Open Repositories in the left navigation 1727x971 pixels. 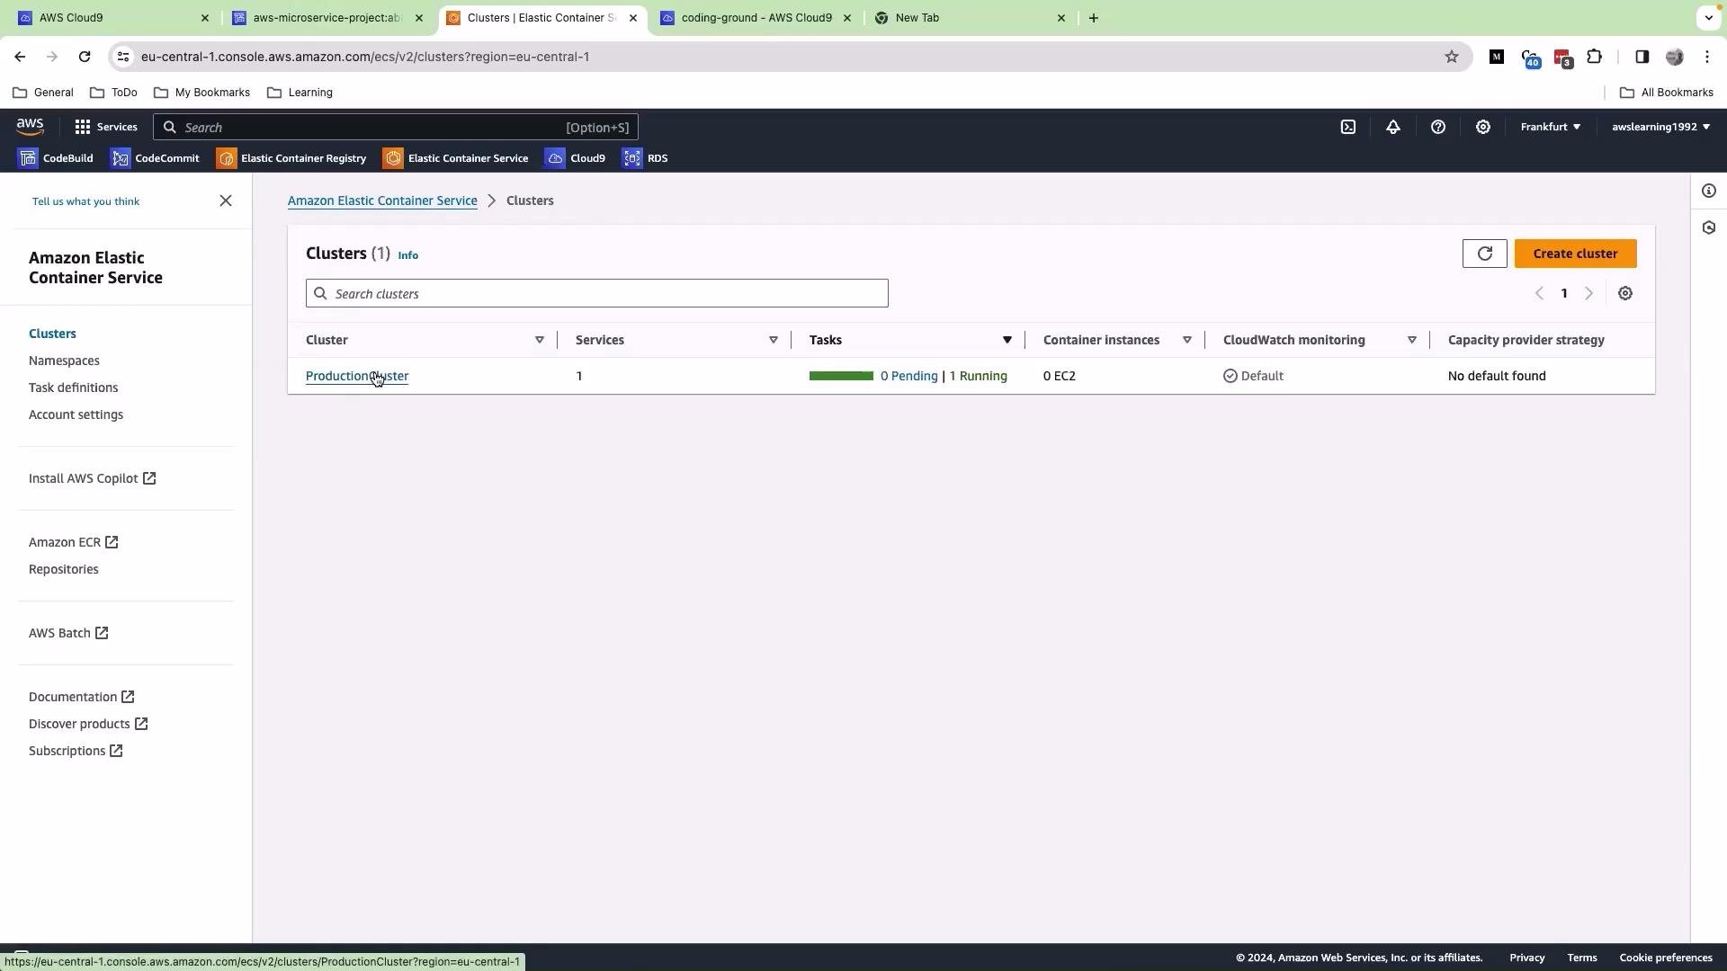(64, 569)
